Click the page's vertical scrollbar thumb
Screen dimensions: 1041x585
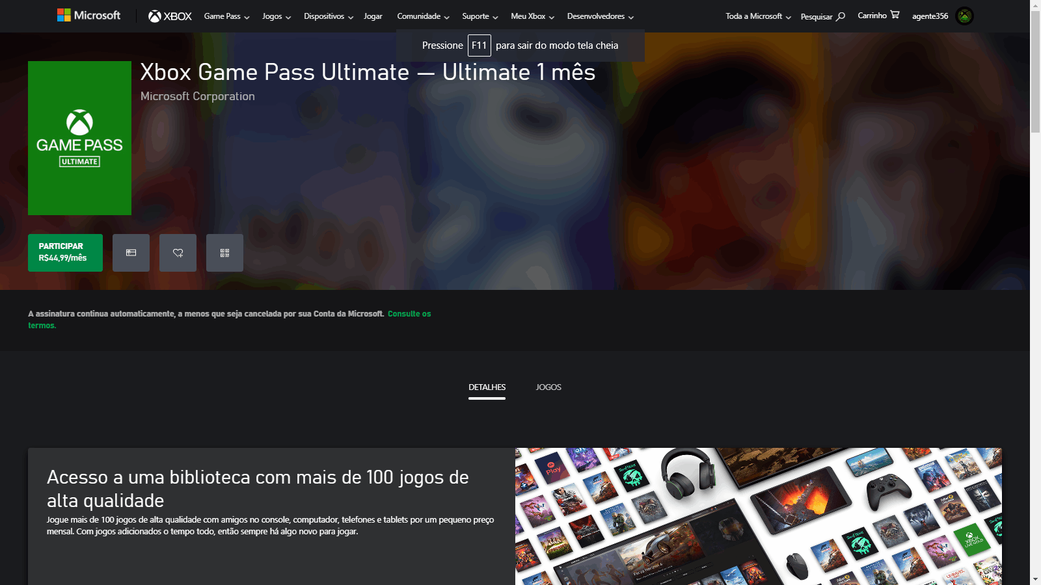point(1035,71)
